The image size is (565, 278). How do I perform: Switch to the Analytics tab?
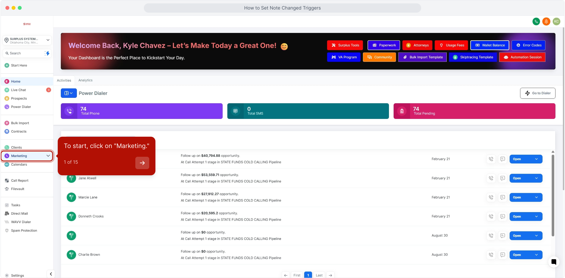pyautogui.click(x=85, y=80)
